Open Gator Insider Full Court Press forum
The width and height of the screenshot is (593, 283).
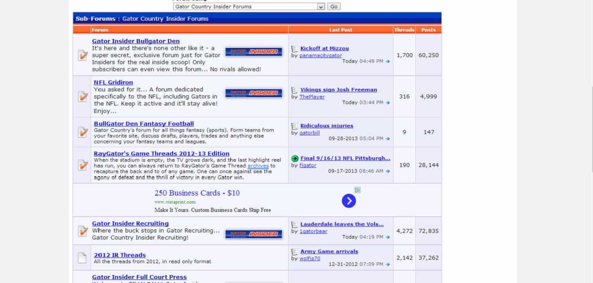(x=139, y=277)
